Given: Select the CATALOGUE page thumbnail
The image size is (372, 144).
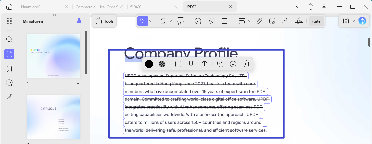Looking at the screenshot, I should [x=54, y=117].
